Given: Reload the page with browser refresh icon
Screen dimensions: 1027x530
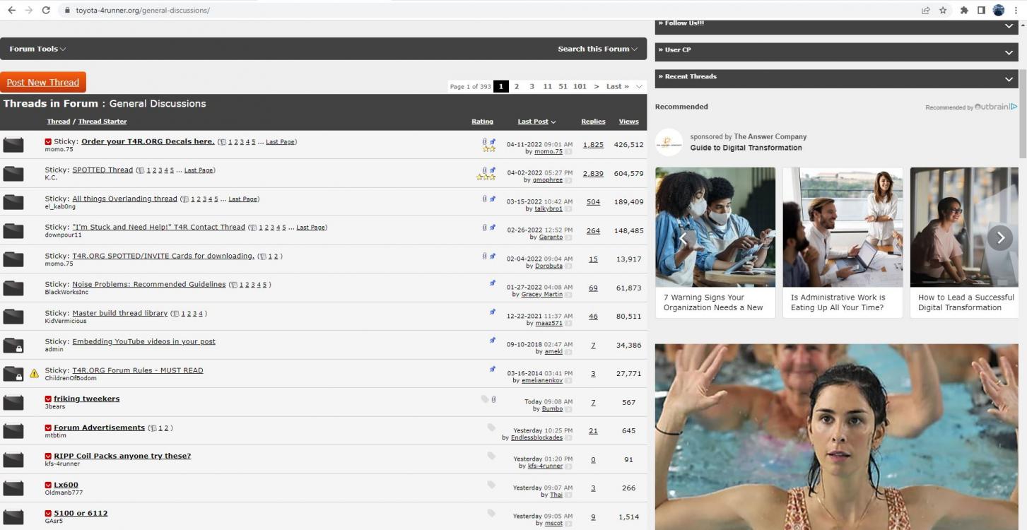Looking at the screenshot, I should point(46,10).
